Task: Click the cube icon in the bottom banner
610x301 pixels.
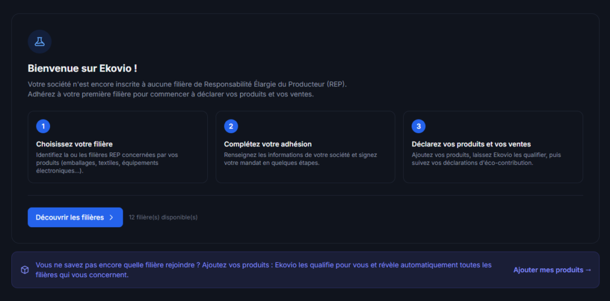Action: [x=24, y=270]
